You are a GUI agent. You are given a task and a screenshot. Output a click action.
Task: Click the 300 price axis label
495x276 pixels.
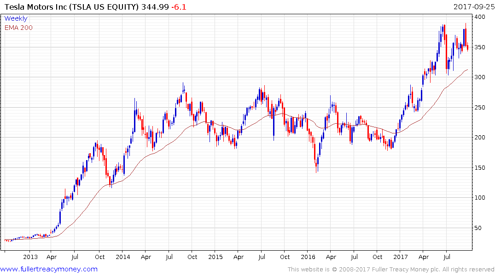point(480,77)
